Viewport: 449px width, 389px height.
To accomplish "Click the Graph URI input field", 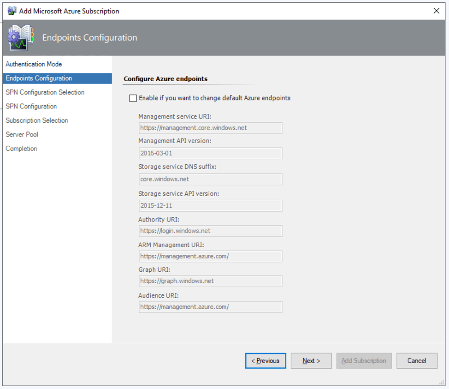I will tap(211, 281).
